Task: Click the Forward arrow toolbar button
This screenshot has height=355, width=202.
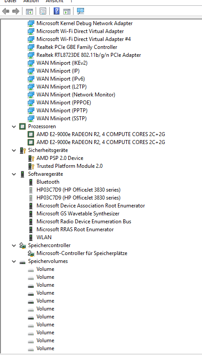Action: tap(15, 11)
